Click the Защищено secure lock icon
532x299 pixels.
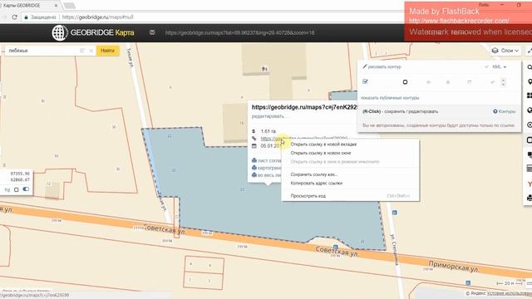[26, 17]
